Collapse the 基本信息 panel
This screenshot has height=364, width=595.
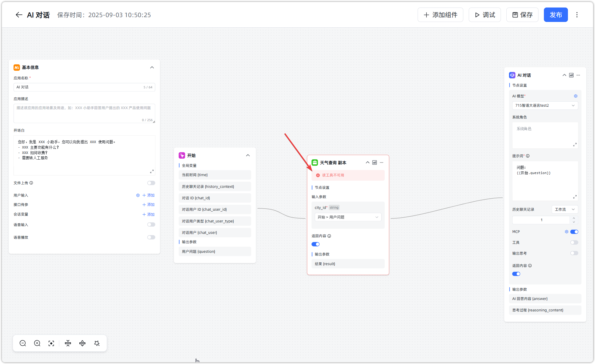(152, 67)
